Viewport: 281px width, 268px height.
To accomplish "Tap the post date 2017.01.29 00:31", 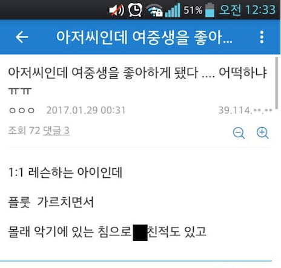I will tap(86, 110).
